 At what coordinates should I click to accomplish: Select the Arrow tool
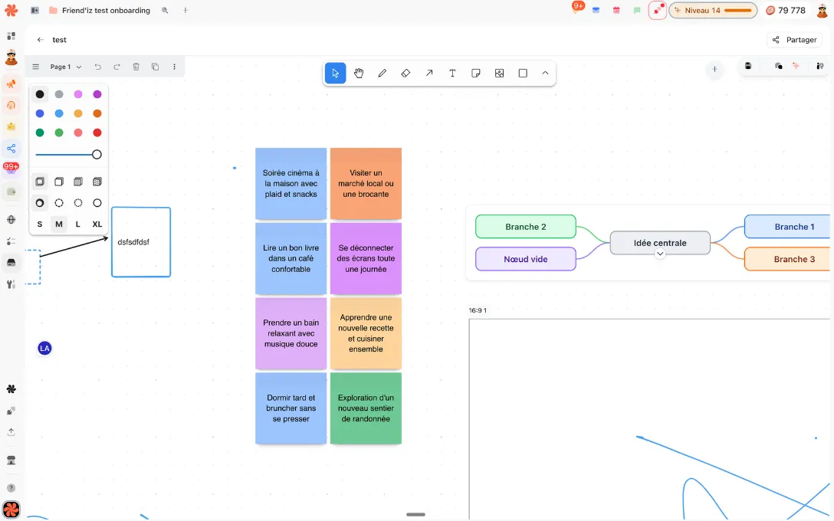click(429, 74)
